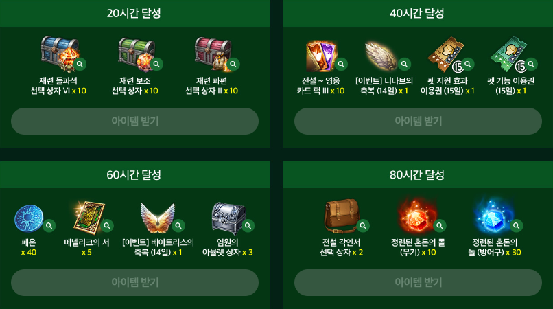Screen dimensions: 553x309
Task: Claim 20시간 달성 rewards with 아이템 받기
Action: [134, 121]
